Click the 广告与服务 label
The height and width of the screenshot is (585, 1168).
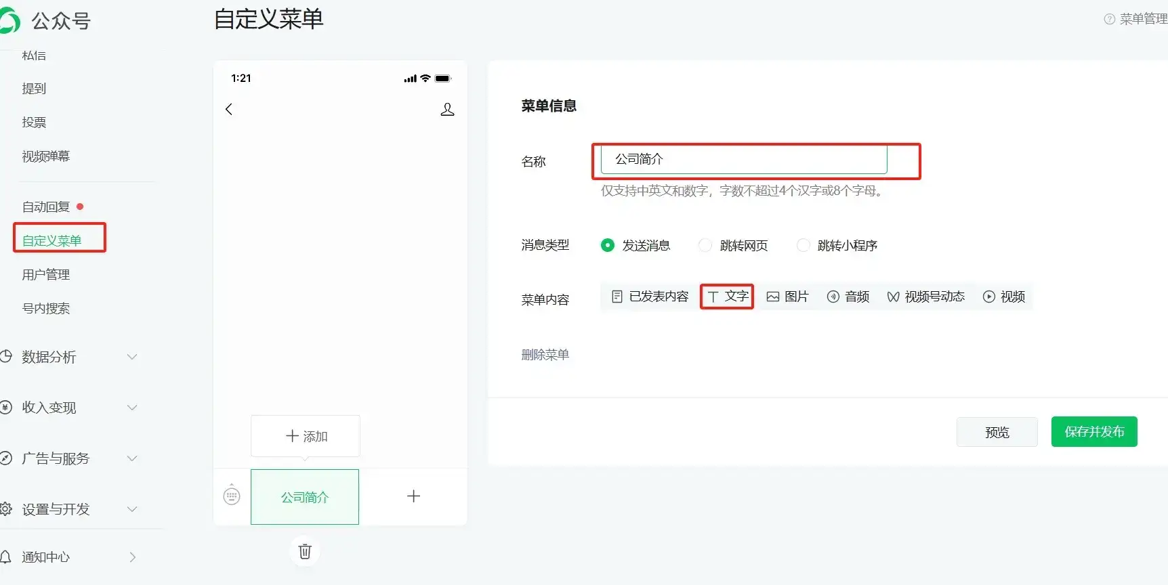[56, 458]
